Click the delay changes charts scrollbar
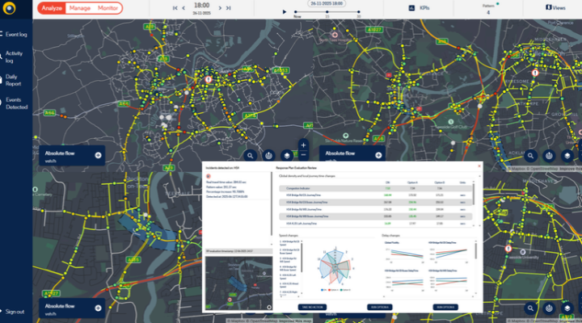 [475, 250]
